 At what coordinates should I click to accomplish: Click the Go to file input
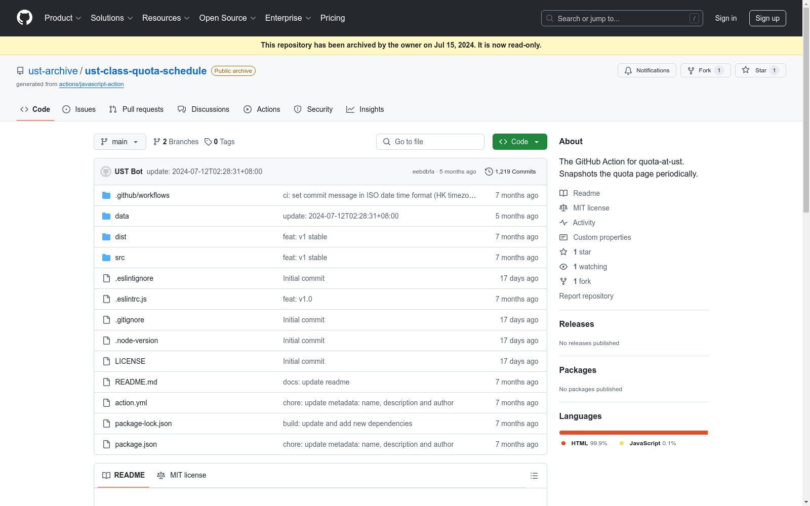pyautogui.click(x=430, y=142)
